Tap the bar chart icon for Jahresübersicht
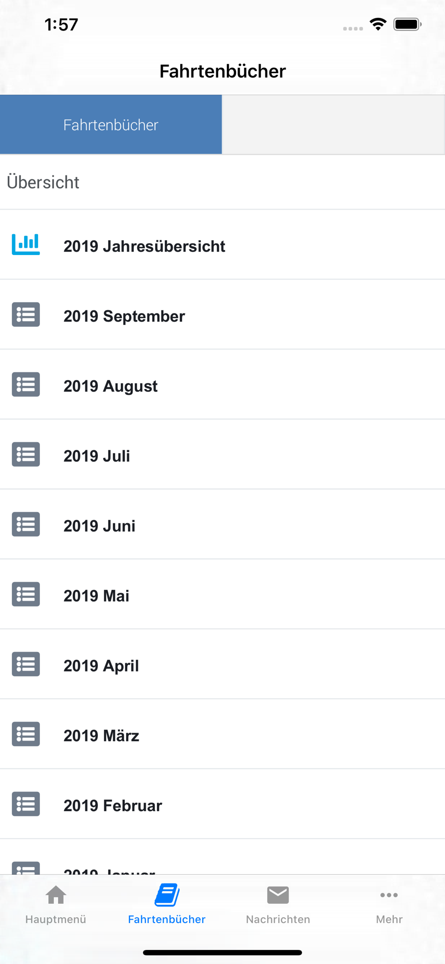This screenshot has height=964, width=445. 26,244
